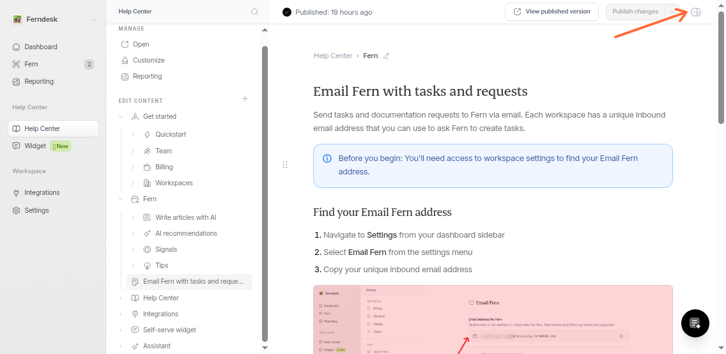Viewport: 726px width, 354px height.
Task: Expand the Quickstart tree item
Action: coord(133,135)
